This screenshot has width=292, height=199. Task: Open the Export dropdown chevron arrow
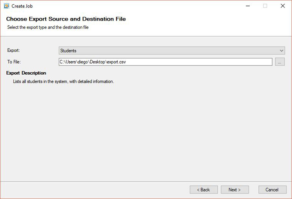pos(281,51)
